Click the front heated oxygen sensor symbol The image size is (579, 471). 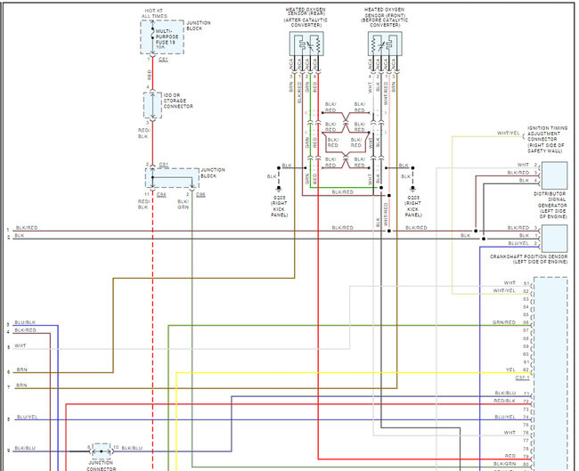point(383,45)
